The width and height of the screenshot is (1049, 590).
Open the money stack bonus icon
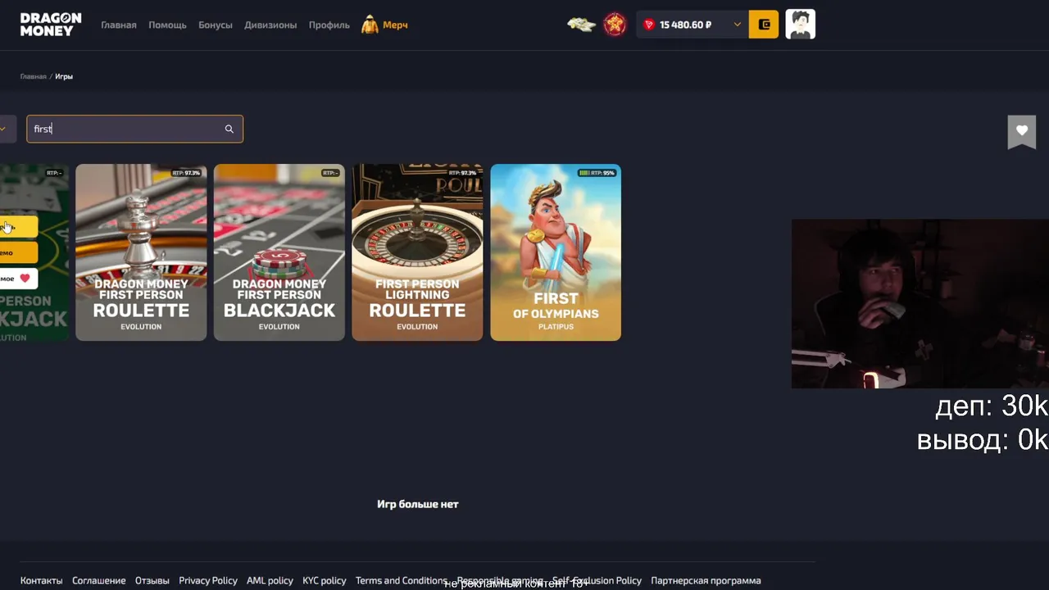coord(581,25)
